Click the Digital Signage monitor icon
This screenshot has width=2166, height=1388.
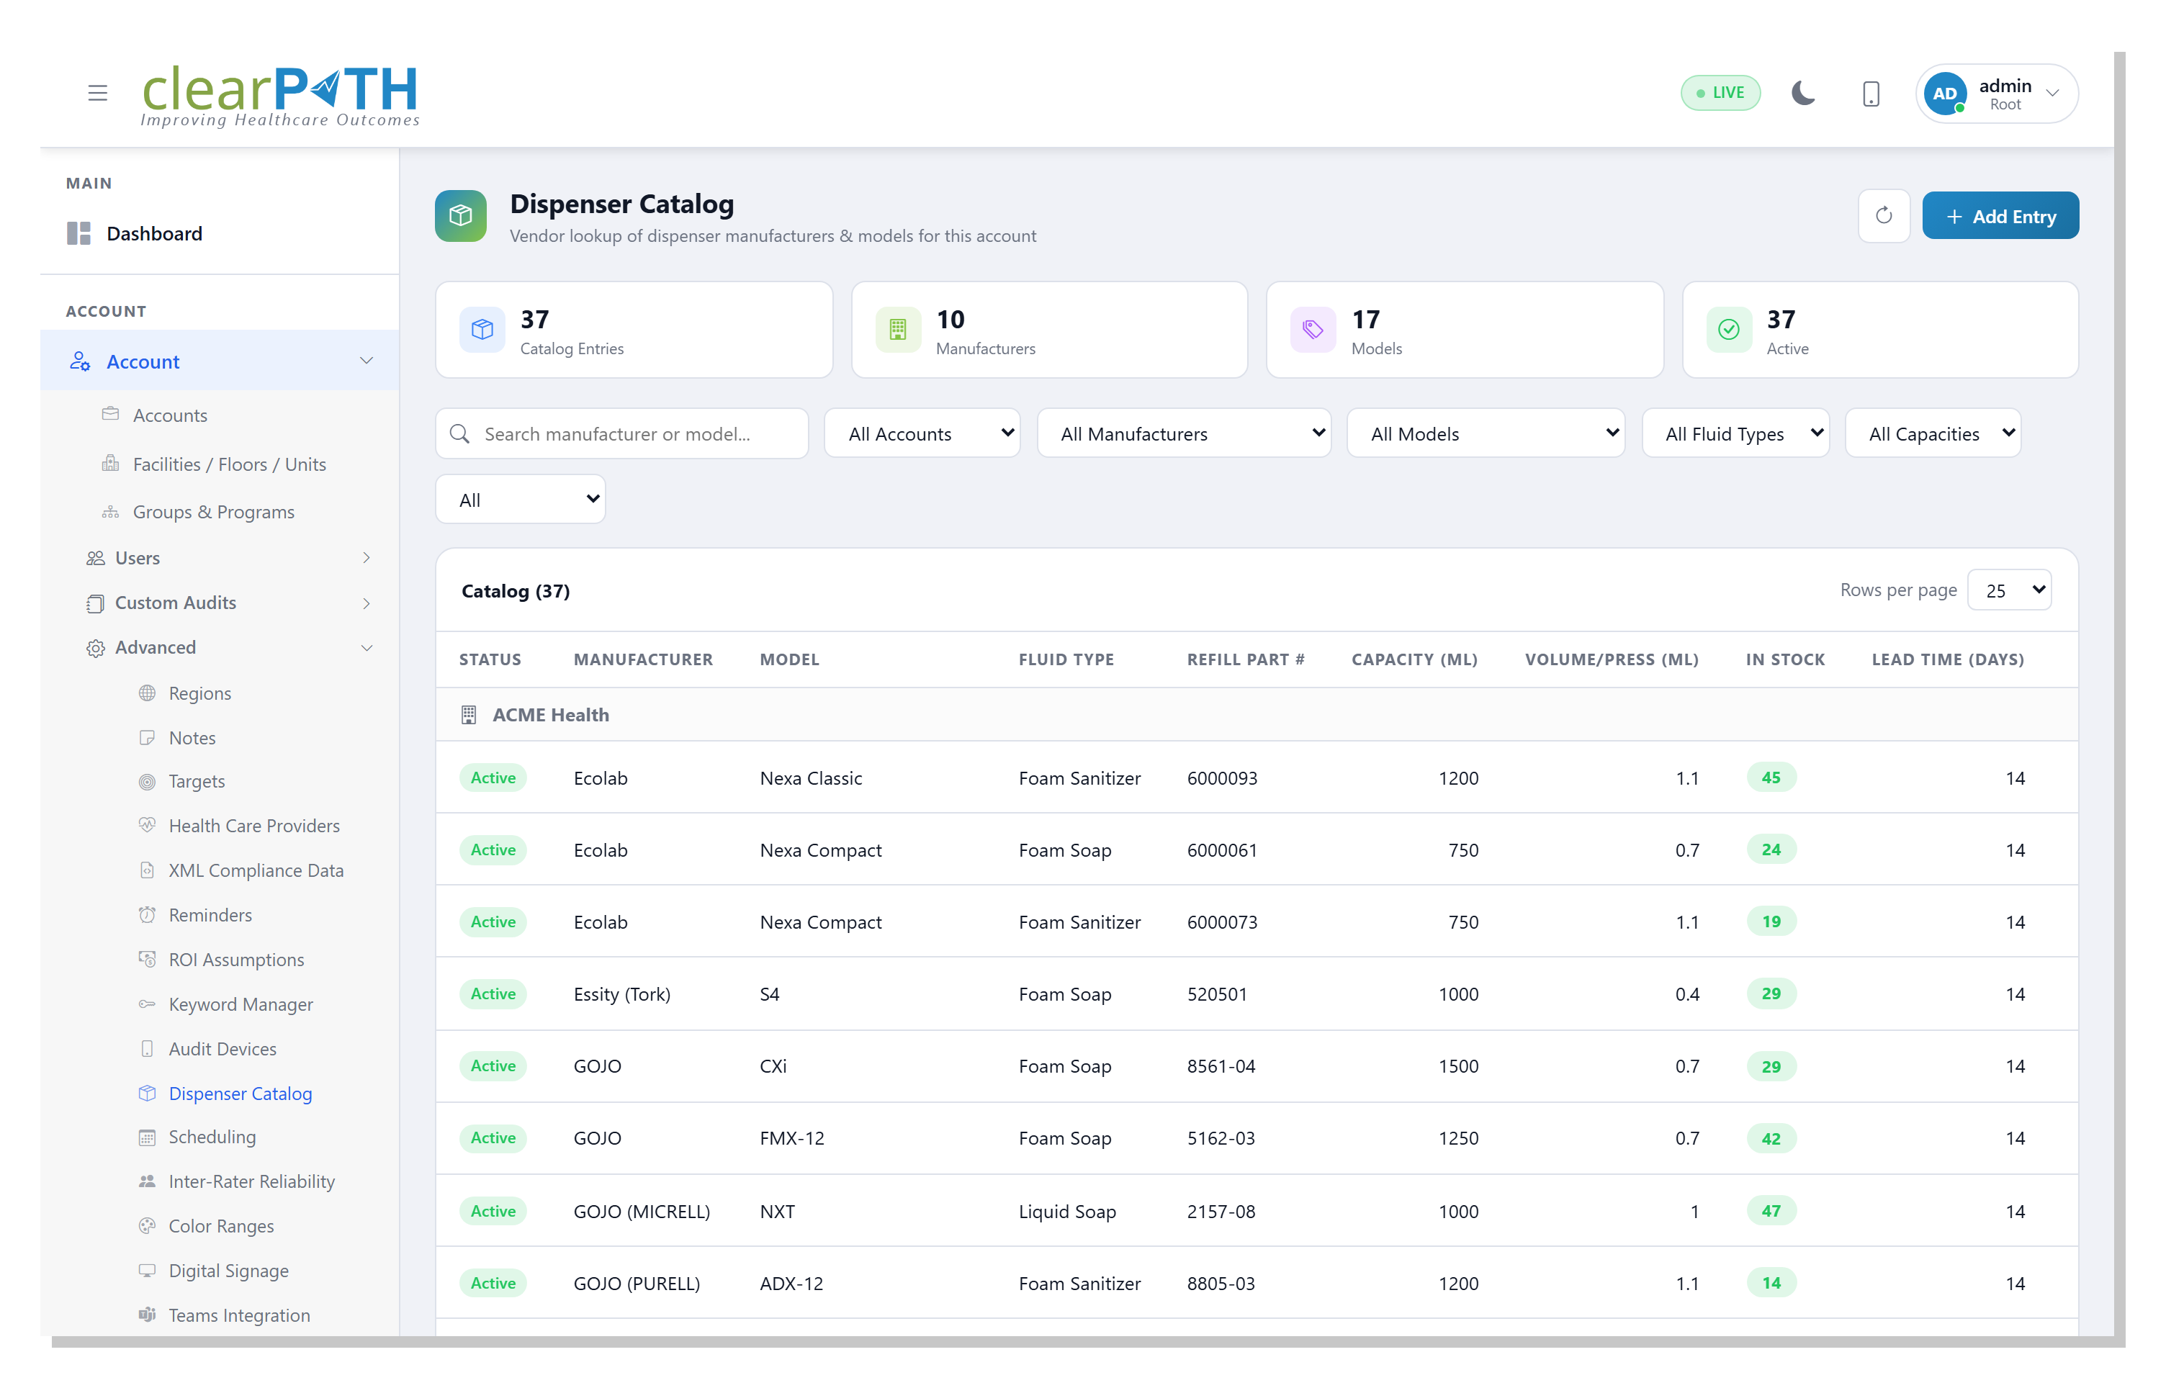[146, 1270]
